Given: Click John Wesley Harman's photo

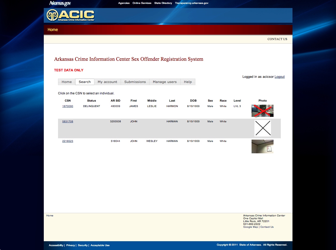Looking at the screenshot, I should coord(262,146).
